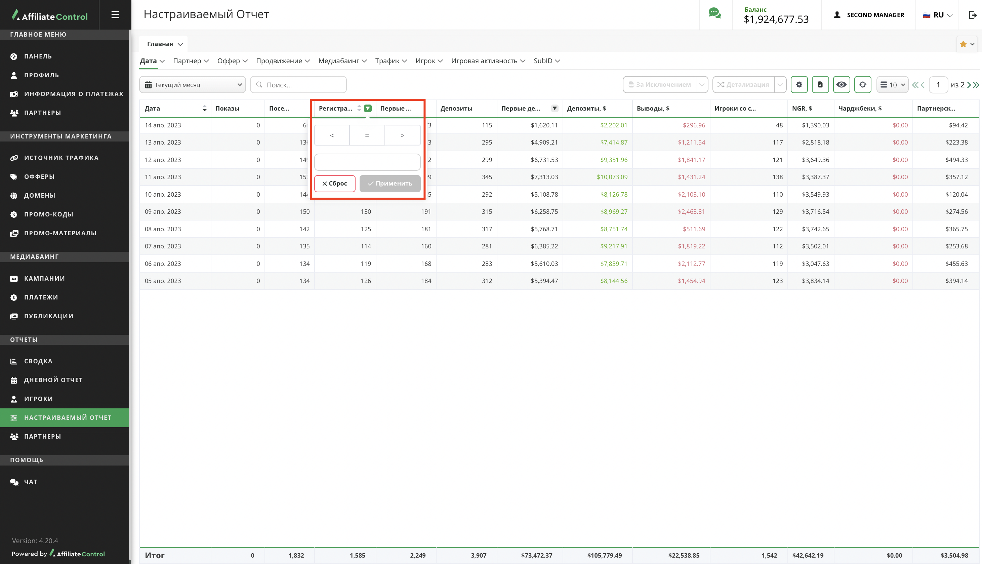The image size is (982, 564).
Task: Click the export file icon
Action: (x=820, y=84)
